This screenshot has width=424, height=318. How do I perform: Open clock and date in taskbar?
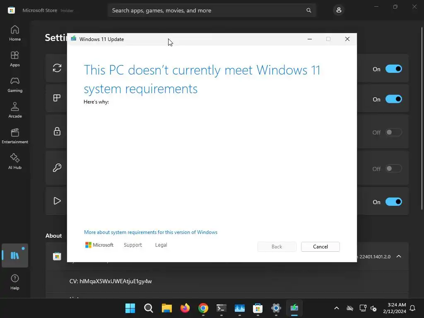click(395, 308)
